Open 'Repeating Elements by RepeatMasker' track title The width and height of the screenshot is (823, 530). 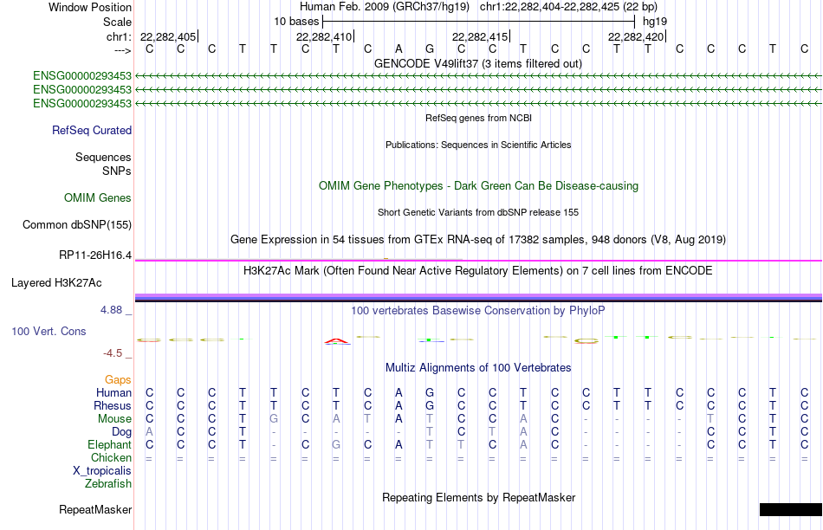(x=478, y=497)
